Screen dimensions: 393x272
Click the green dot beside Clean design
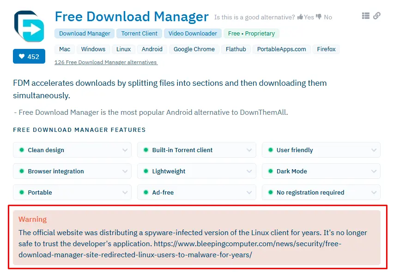pyautogui.click(x=22, y=150)
